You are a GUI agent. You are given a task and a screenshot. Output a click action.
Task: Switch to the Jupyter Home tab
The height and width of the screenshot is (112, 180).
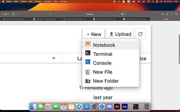[165, 19]
